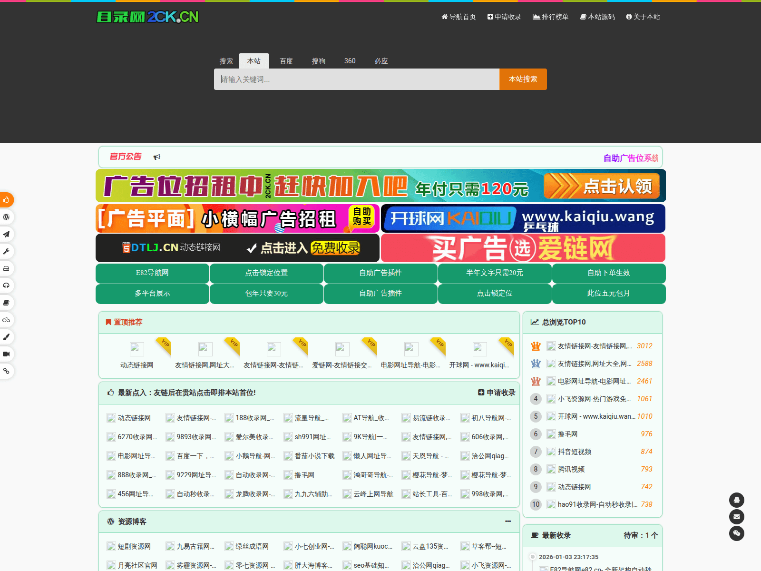This screenshot has width=761, height=571.
Task: Click the thumbs-up icon in left sidebar
Action: click(x=7, y=200)
